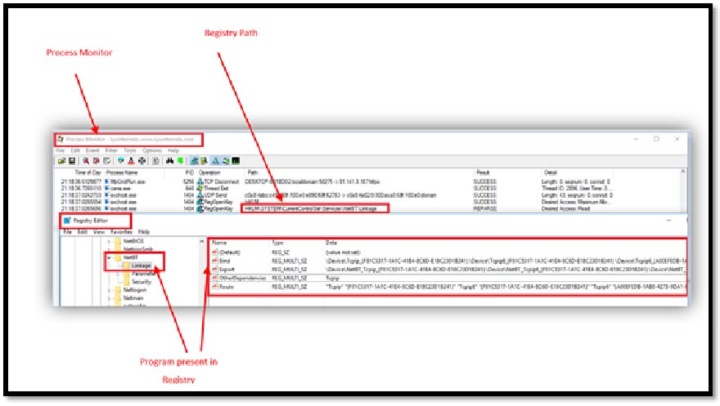Click the Time of Day column header

(88, 172)
